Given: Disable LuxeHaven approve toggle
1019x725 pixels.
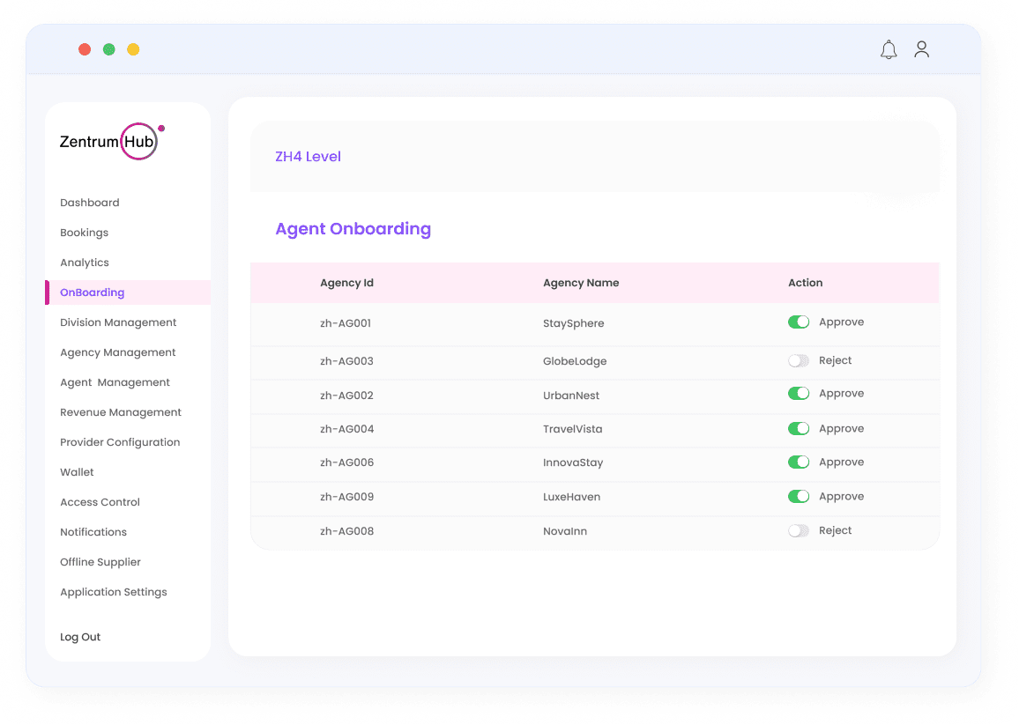Looking at the screenshot, I should (798, 497).
